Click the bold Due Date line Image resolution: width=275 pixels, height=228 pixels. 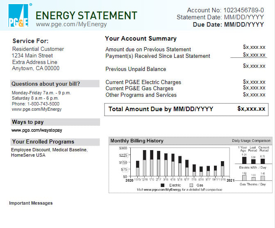[x=228, y=24]
